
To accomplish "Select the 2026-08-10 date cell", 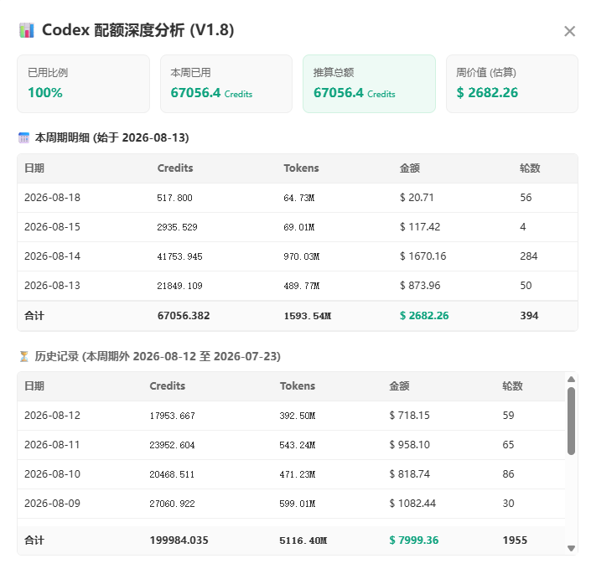I will [52, 474].
